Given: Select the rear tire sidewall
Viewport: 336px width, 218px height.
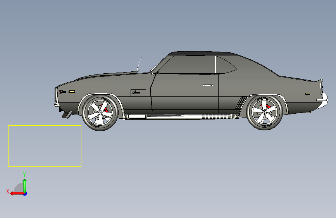Looking at the screenshot, I should [x=264, y=127].
